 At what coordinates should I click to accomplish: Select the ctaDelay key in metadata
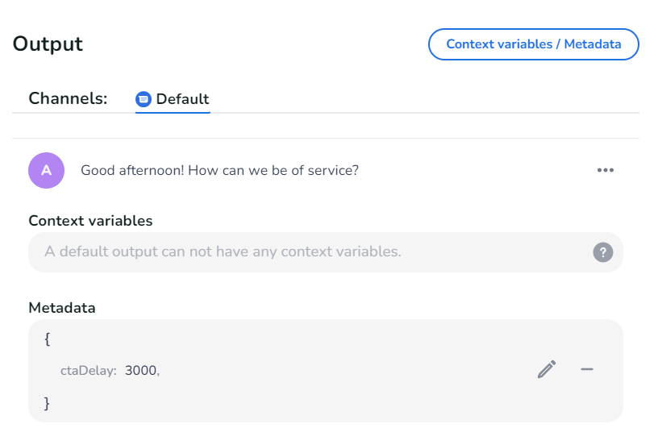(x=88, y=371)
